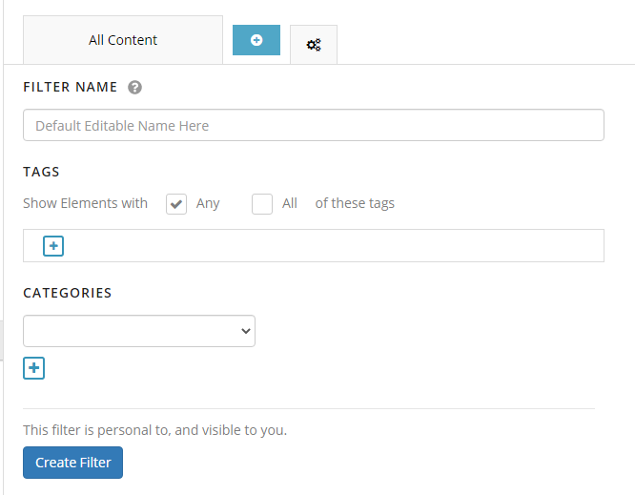Click the "Any" label text

coord(208,203)
